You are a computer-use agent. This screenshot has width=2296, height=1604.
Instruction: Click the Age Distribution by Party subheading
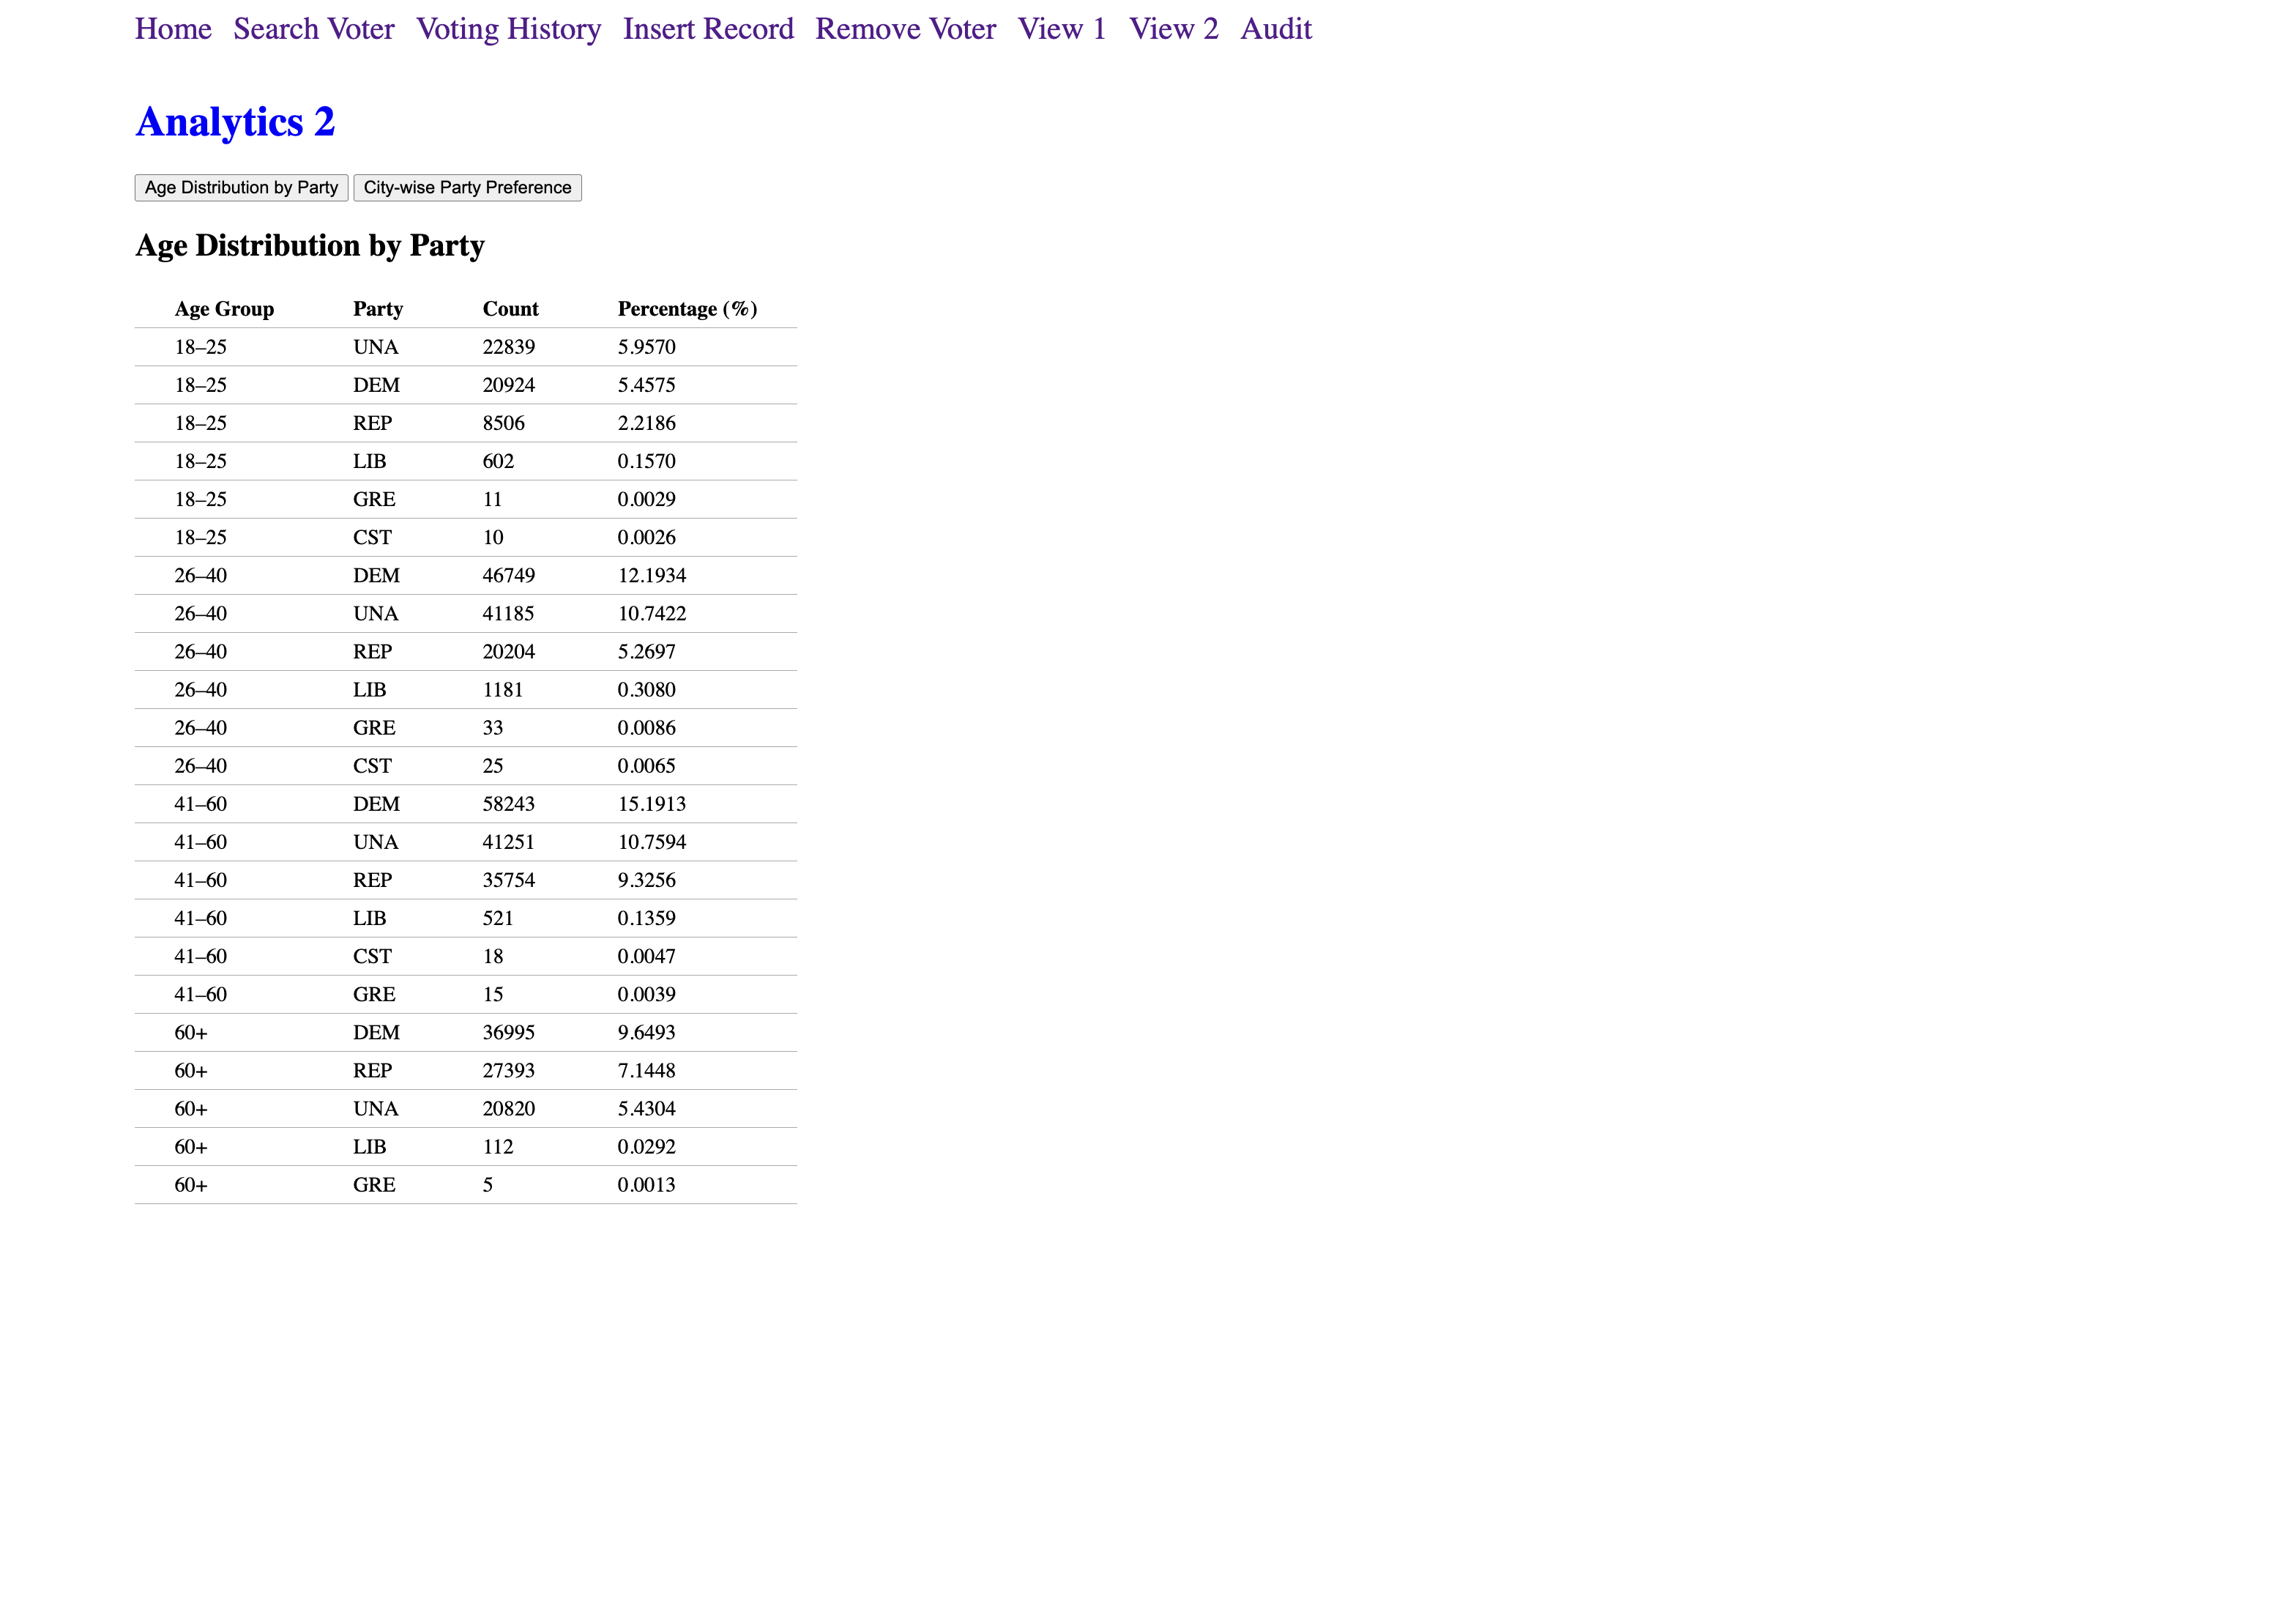[x=310, y=245]
